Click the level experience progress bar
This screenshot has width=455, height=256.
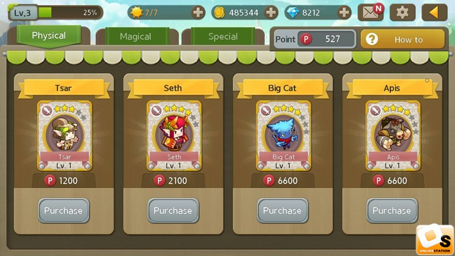pos(71,13)
